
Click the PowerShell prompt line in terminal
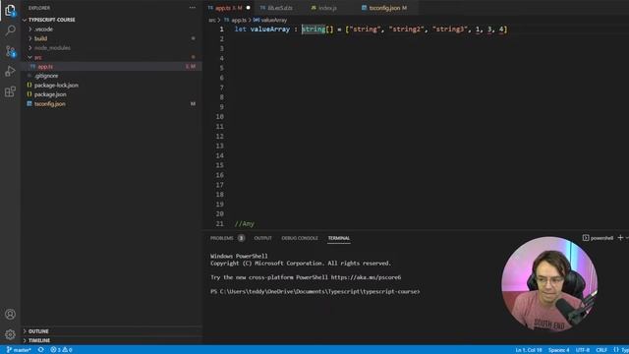pos(314,292)
